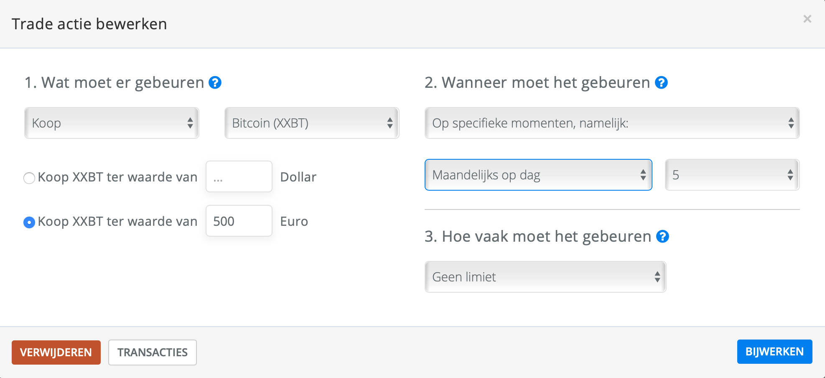
Task: Select the Euro purchase radio option
Action: [29, 222]
